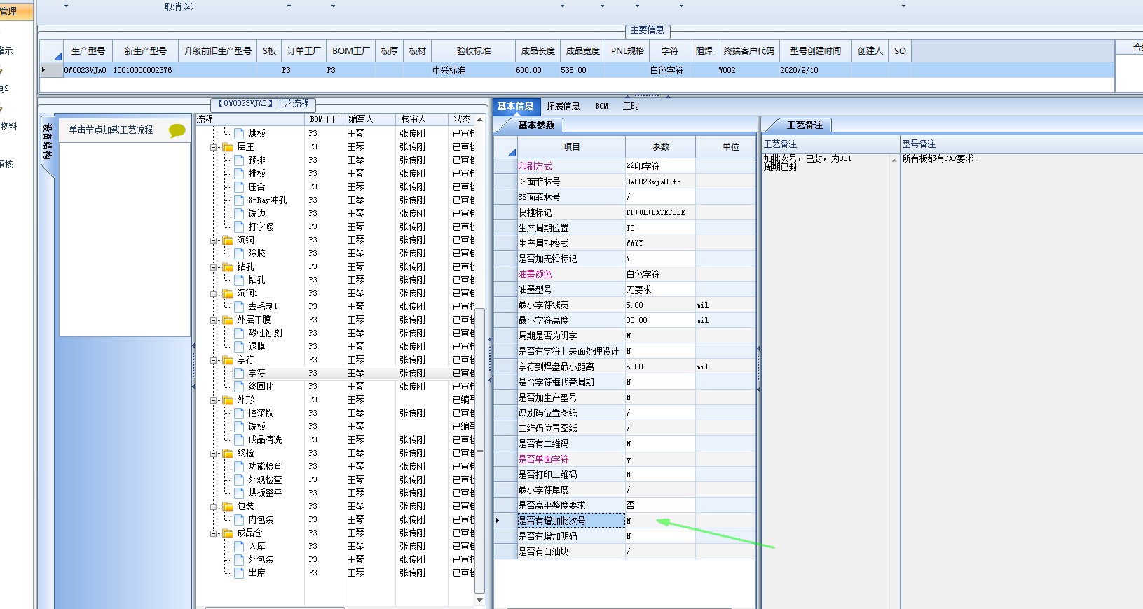Image resolution: width=1143 pixels, height=609 pixels.
Task: Collapse the 外层干膜 tree node
Action: [x=214, y=320]
